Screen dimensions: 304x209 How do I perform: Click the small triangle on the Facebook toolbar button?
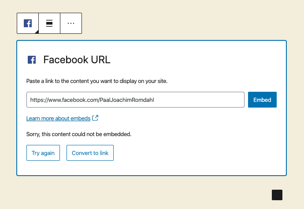(37, 32)
